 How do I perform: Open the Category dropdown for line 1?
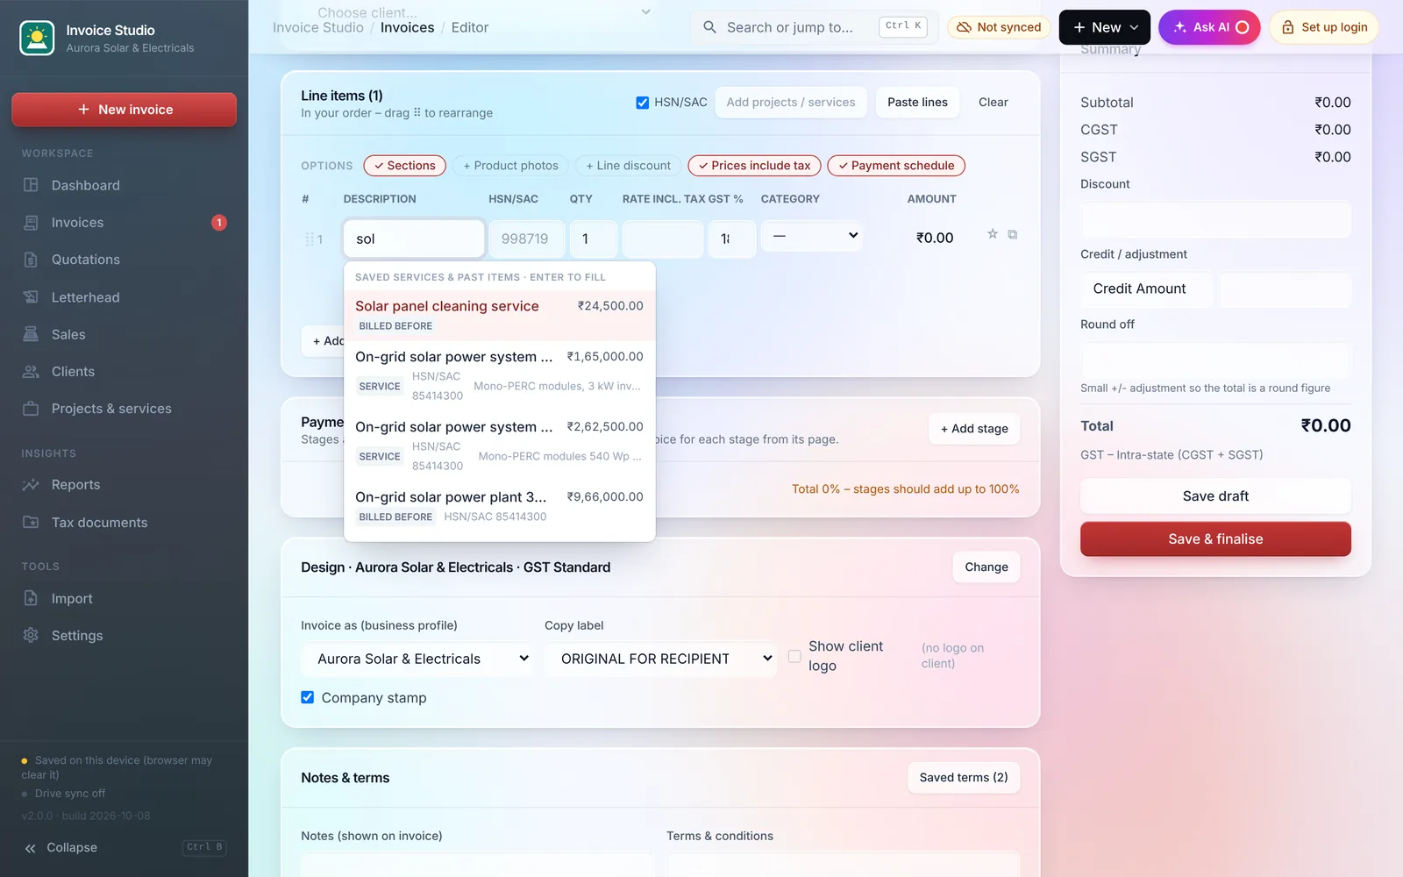coord(812,236)
